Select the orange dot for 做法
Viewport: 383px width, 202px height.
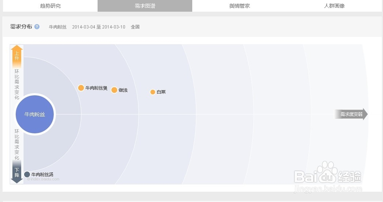(x=114, y=90)
